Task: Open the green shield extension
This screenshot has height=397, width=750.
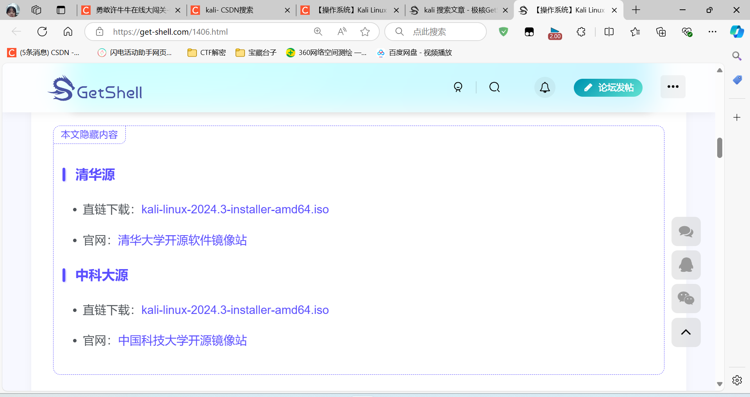Action: point(504,32)
